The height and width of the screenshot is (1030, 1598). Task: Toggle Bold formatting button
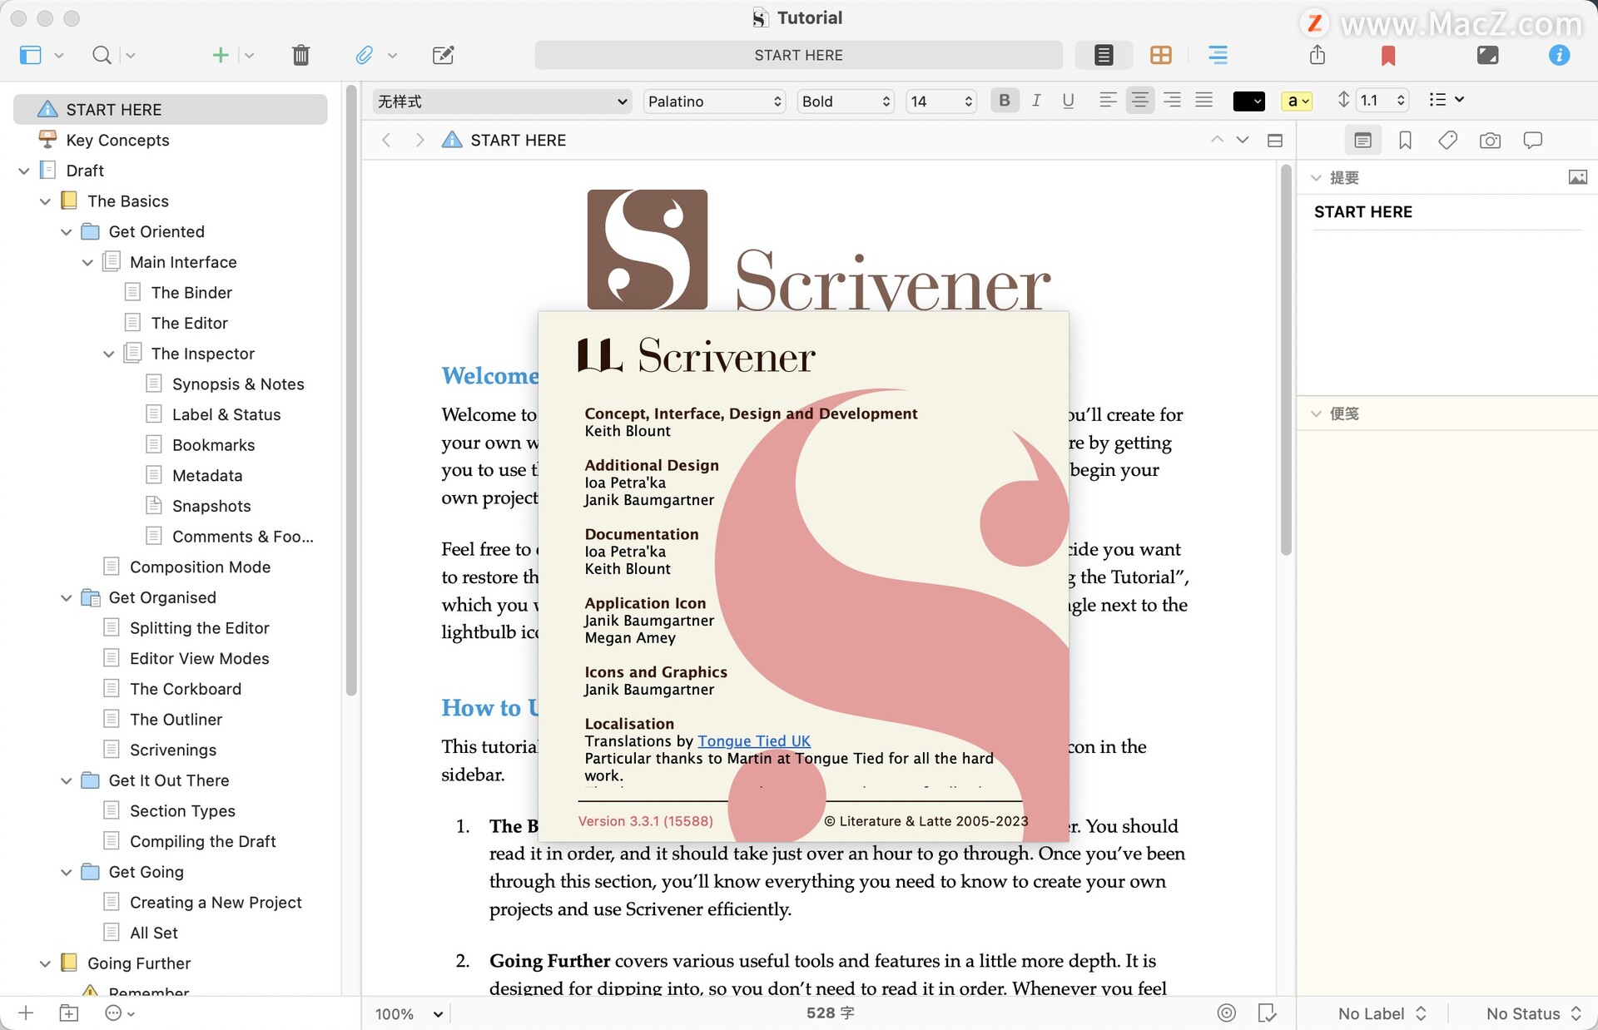click(1005, 101)
